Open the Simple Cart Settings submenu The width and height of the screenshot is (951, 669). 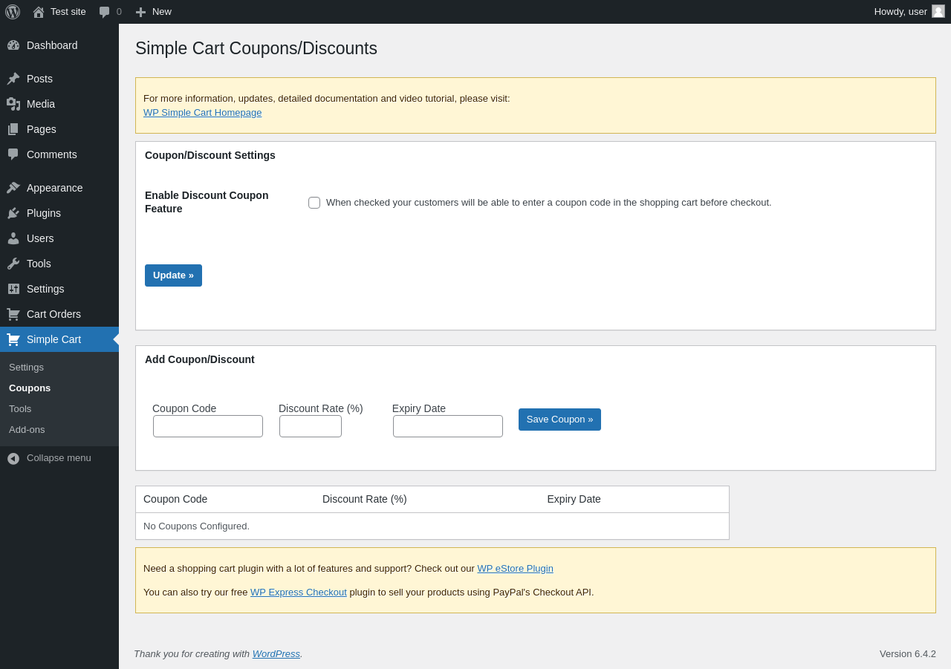[x=26, y=368]
